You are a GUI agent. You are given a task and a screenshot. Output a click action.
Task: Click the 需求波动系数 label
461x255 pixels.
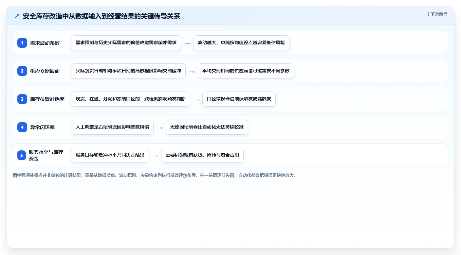(45, 43)
